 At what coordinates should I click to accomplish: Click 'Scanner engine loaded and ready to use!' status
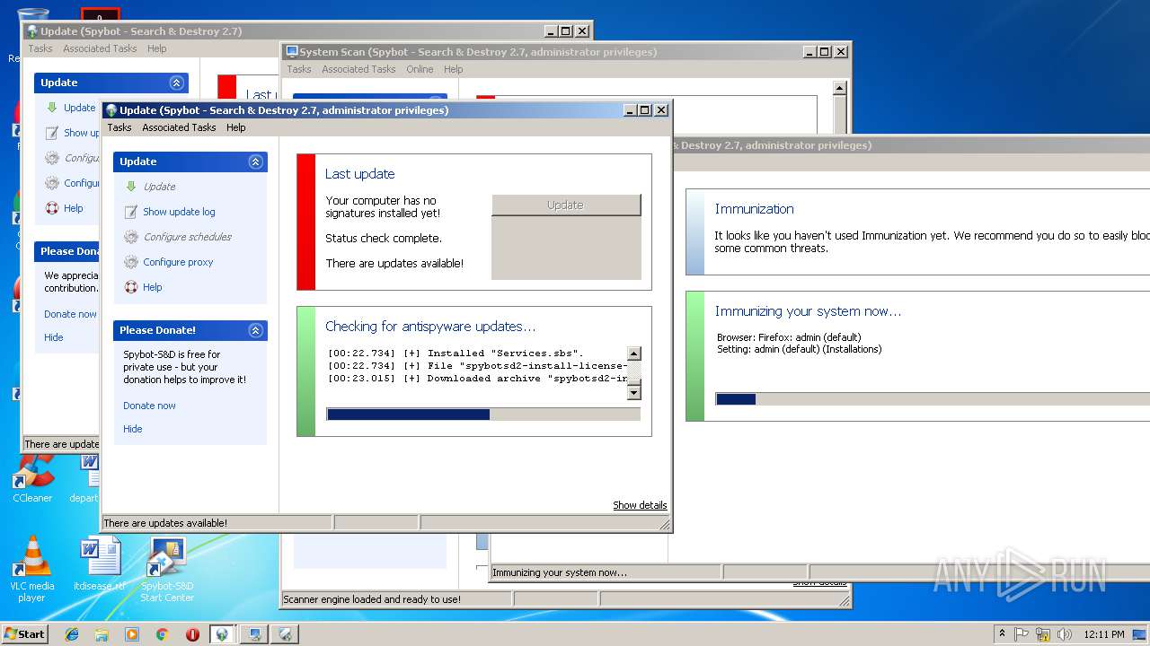[372, 599]
